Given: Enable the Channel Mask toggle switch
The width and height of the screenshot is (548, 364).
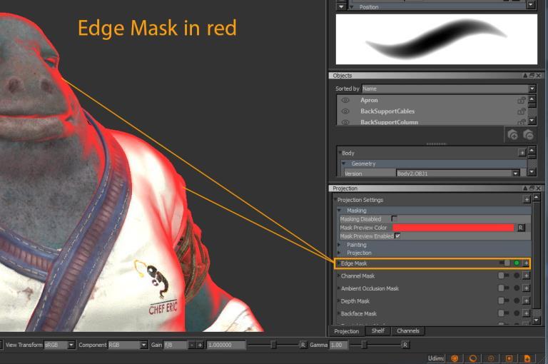Looking at the screenshot, I should 503,276.
